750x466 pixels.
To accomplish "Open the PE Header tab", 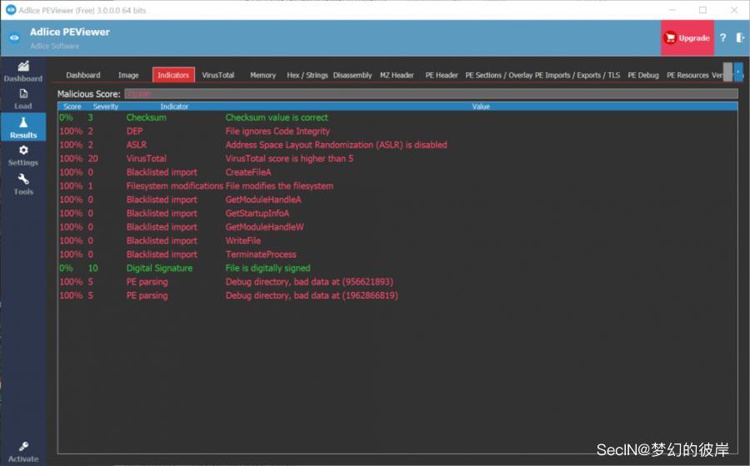I will [x=442, y=75].
